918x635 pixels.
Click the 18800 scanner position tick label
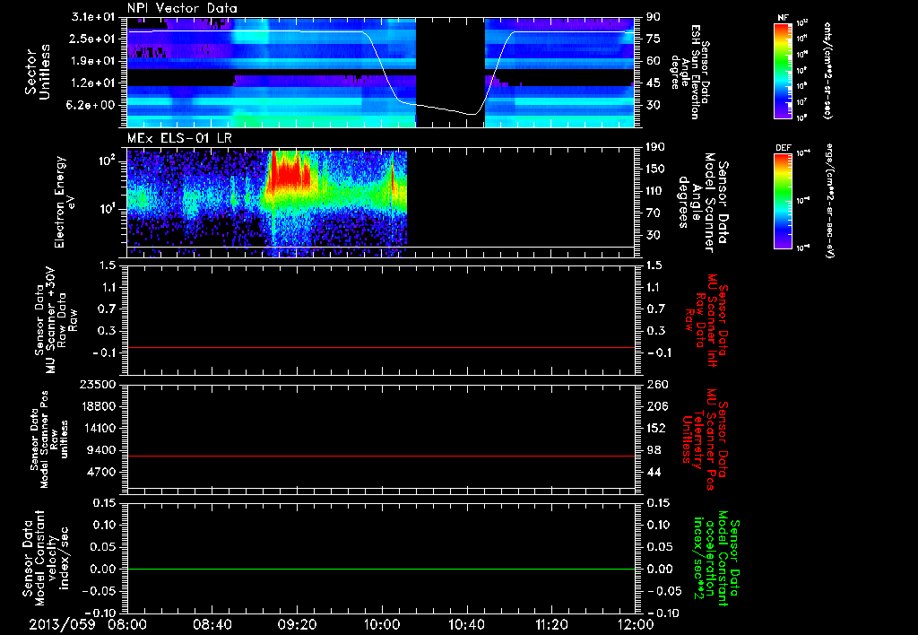point(99,406)
